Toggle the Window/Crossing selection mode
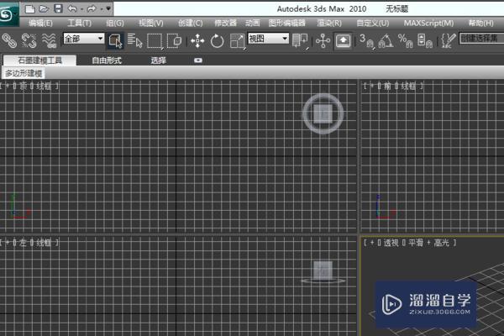504x336 pixels. tap(174, 41)
